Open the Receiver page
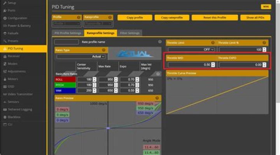Image resolution: width=280 pixels, height=155 pixels. pyautogui.click(x=14, y=56)
